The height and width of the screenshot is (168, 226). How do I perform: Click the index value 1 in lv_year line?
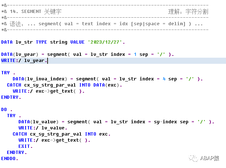[135, 54]
